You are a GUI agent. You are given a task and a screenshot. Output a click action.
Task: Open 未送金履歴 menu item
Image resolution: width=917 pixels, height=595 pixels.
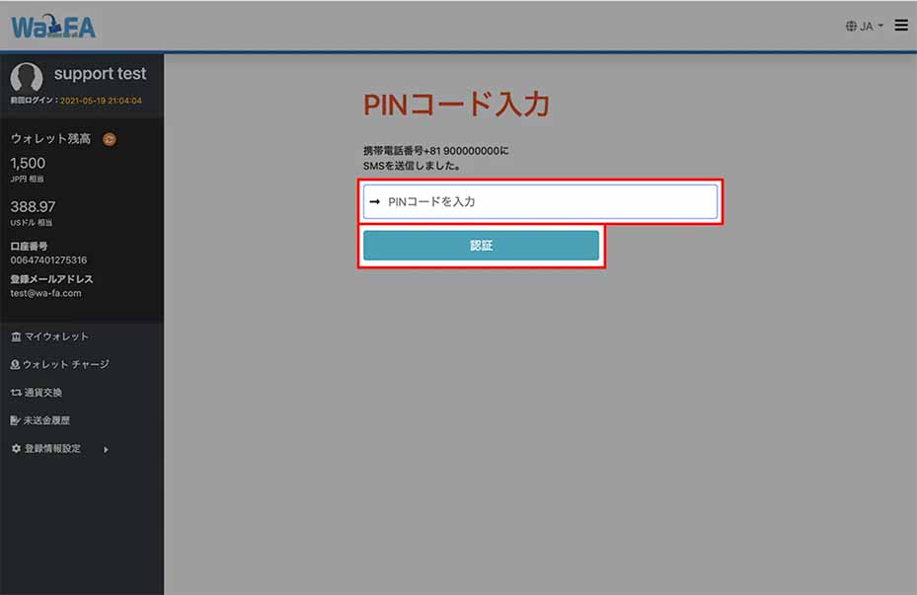pyautogui.click(x=40, y=420)
